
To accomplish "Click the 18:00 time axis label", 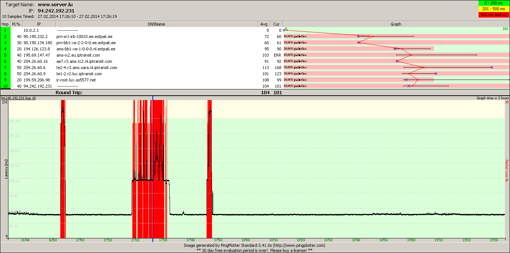I will pyautogui.click(x=246, y=240).
